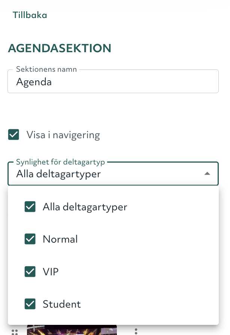Disable the Visa i navigering checkbox

(14, 135)
